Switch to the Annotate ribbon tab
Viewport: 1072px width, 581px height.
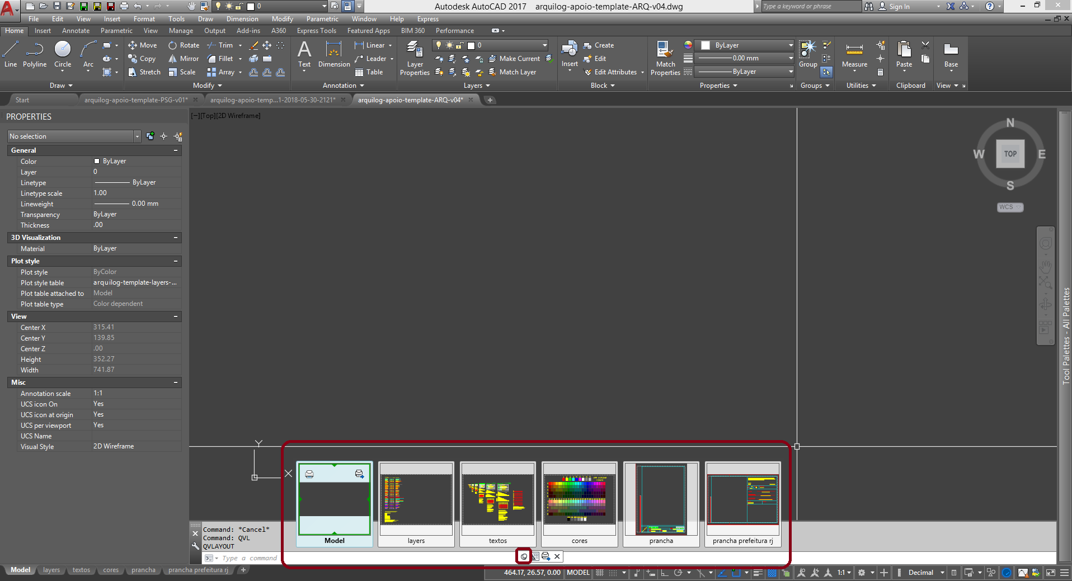[x=76, y=31]
